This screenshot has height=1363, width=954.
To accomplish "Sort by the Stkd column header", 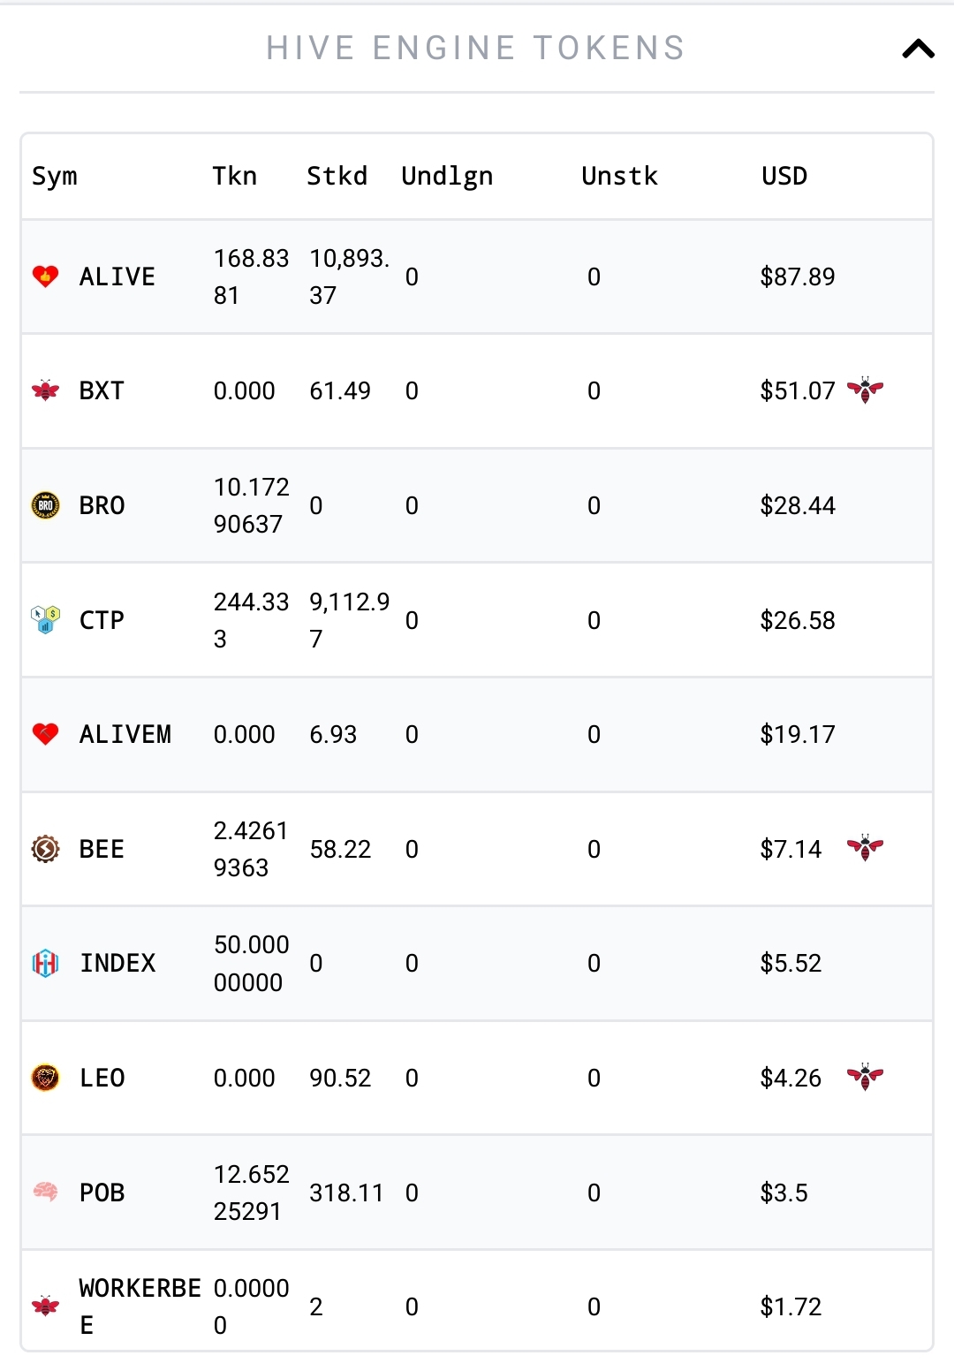I will point(337,176).
